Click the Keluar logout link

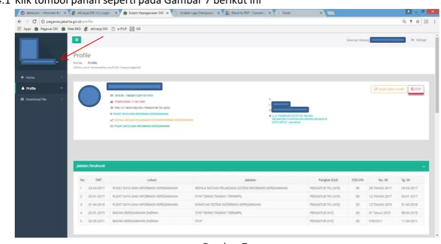(x=418, y=40)
